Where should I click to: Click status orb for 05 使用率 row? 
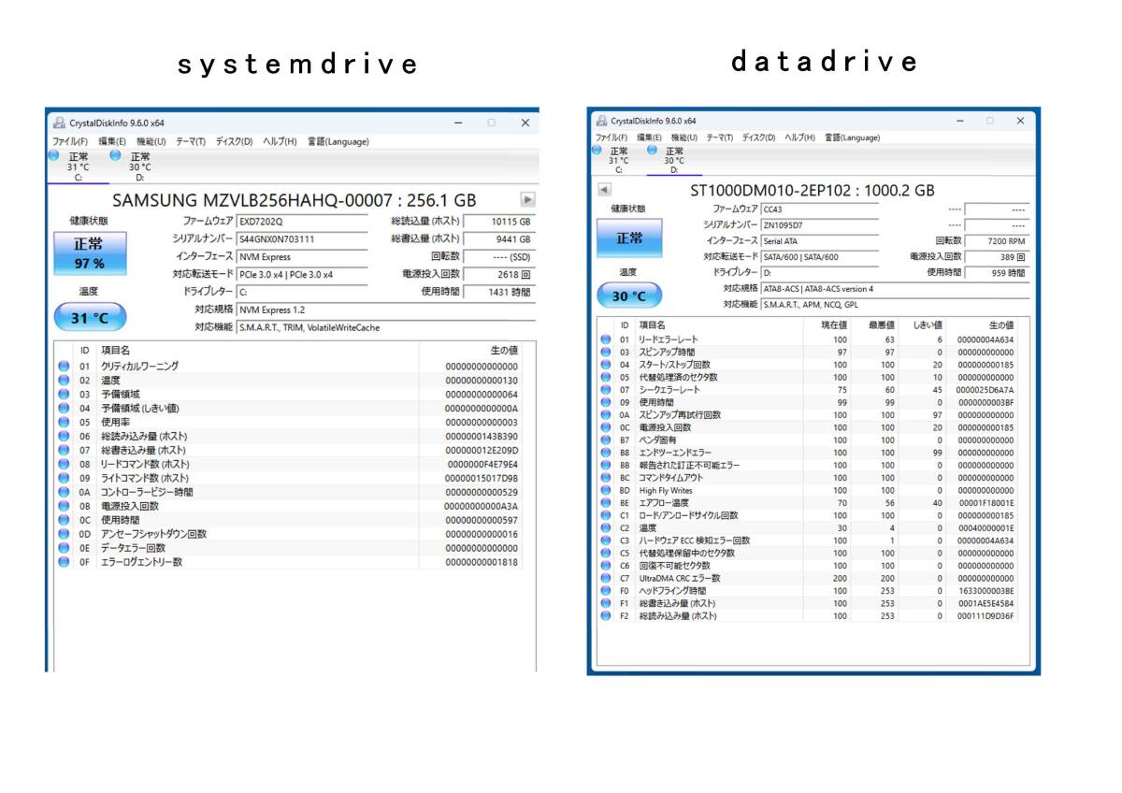64,423
